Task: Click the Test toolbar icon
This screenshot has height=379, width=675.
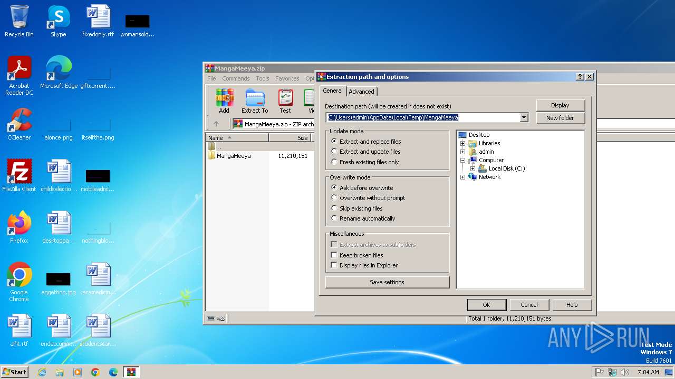Action: [285, 101]
